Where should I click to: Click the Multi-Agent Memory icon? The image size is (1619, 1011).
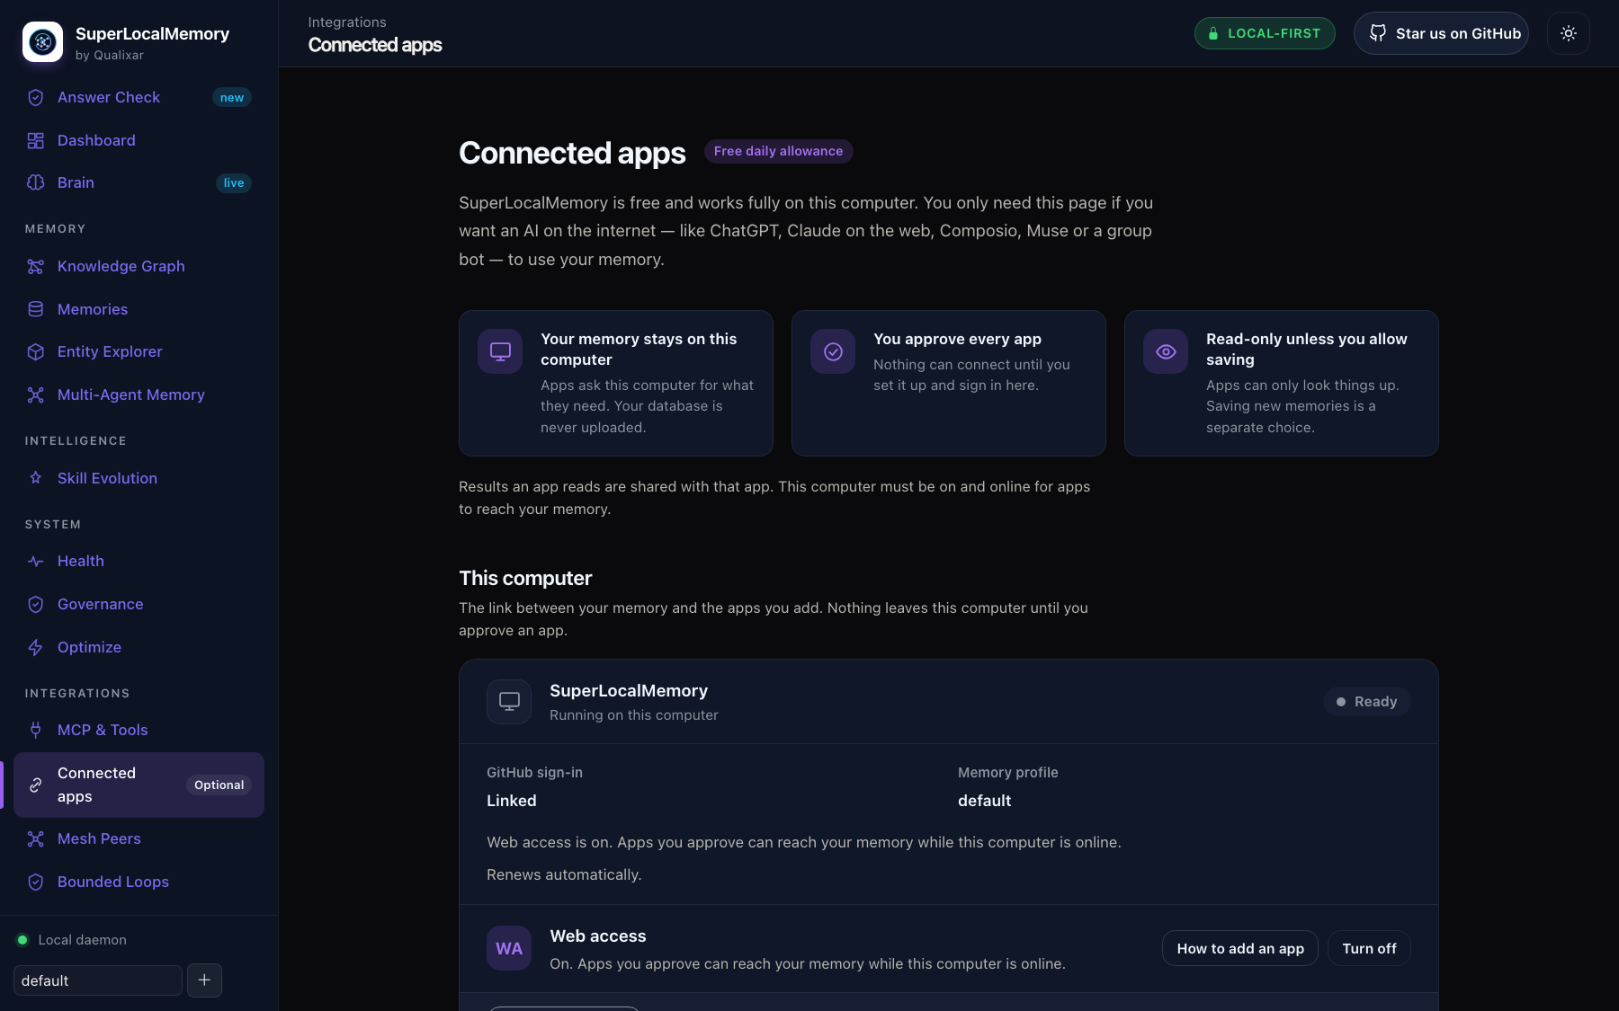(x=36, y=395)
